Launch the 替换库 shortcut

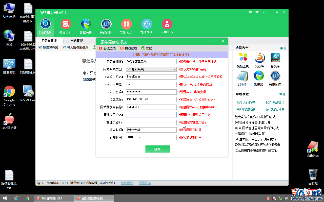coord(275,60)
